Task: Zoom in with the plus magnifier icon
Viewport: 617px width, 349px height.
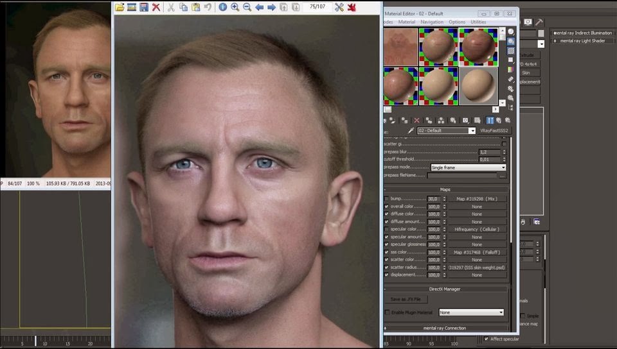Action: tap(235, 7)
